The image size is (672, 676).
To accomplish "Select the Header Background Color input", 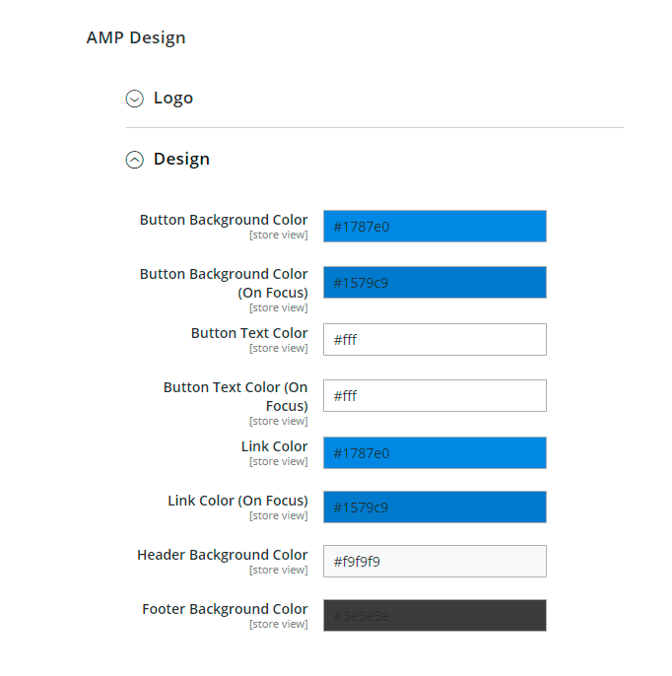I will coord(435,562).
